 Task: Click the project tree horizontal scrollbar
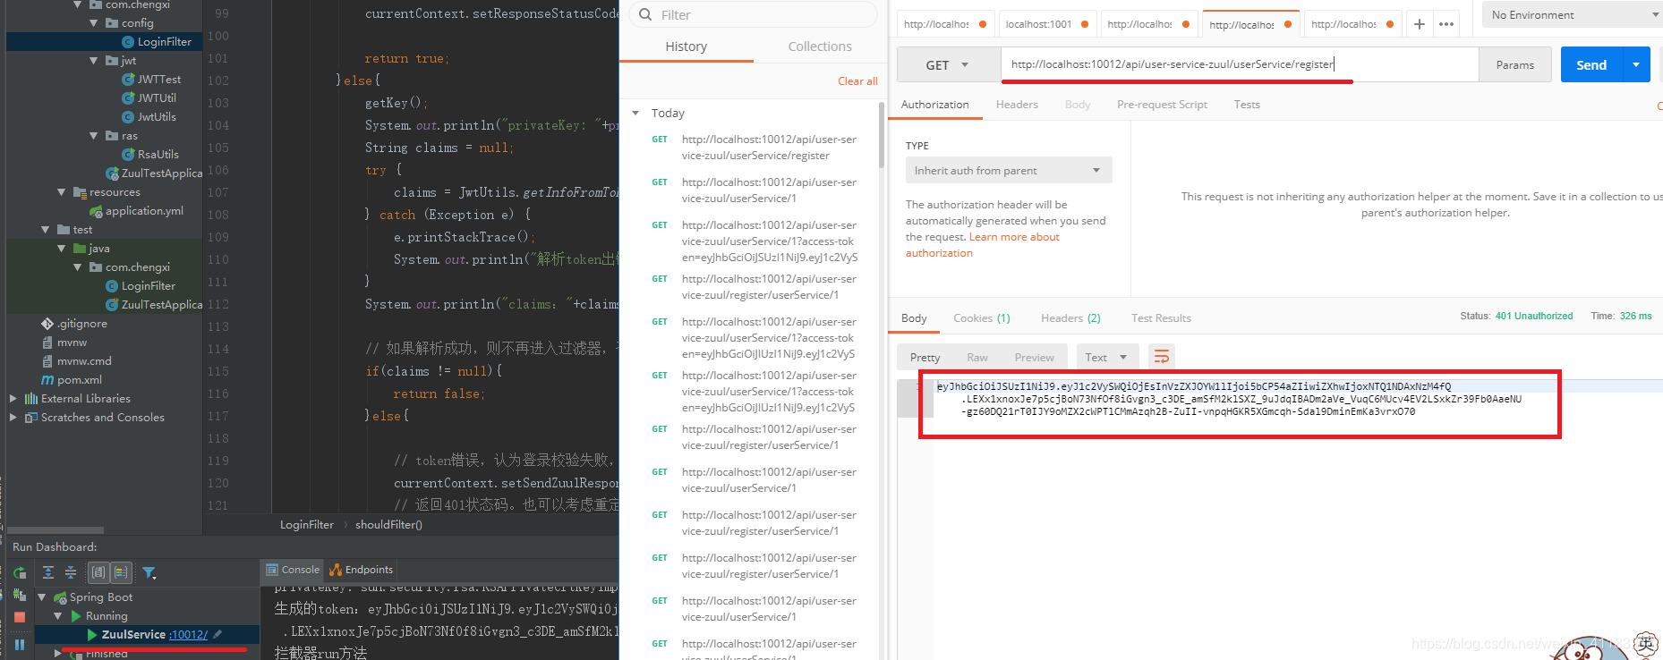click(55, 530)
